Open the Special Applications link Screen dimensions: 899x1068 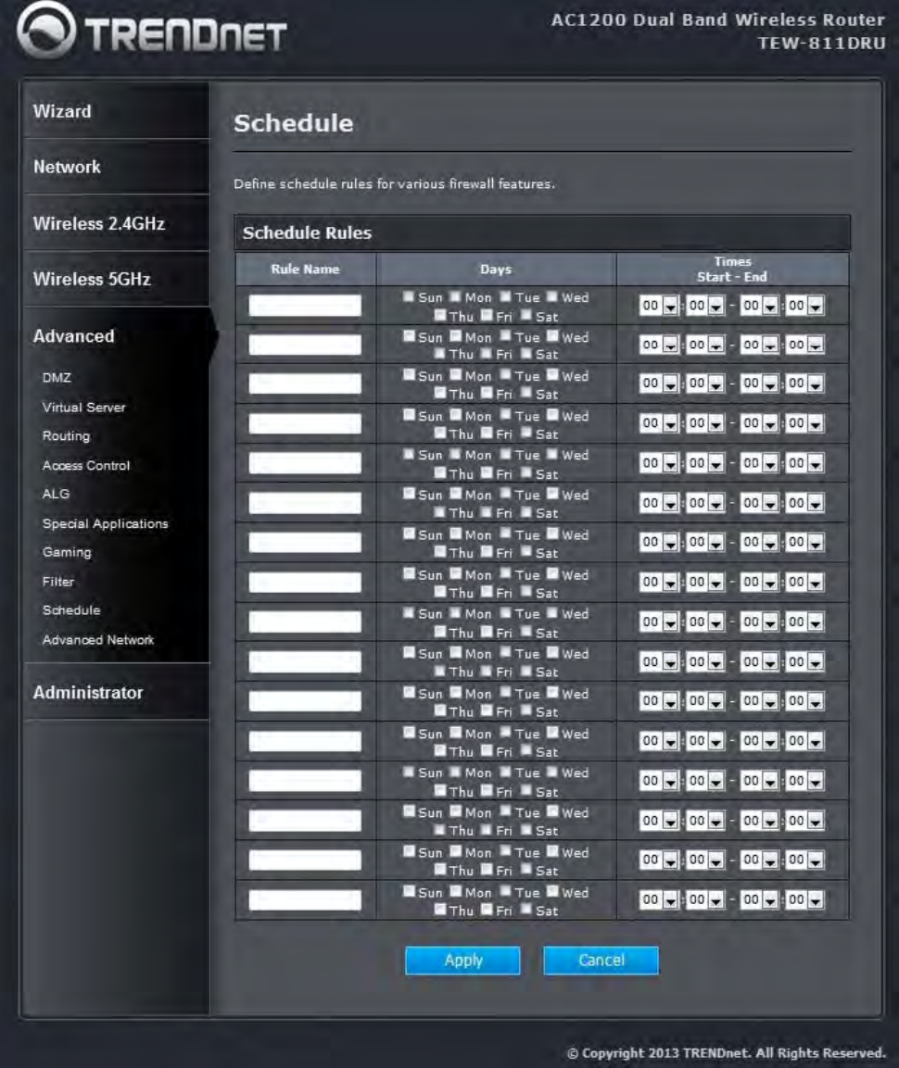pyautogui.click(x=105, y=523)
